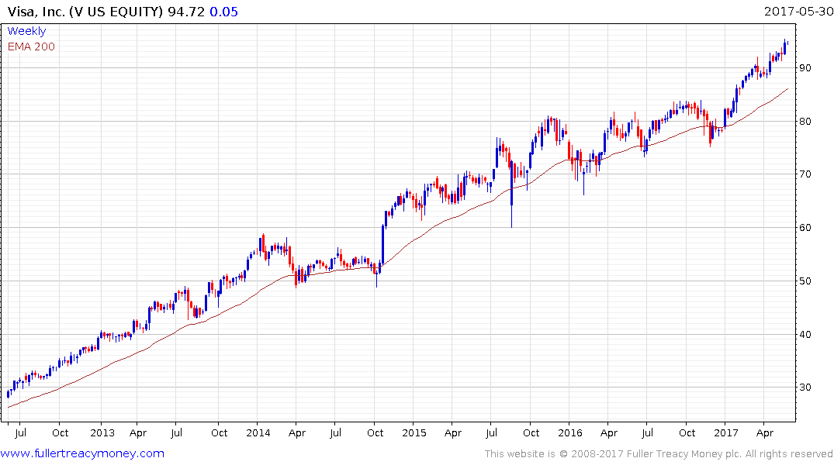Click the end of the red EMA 200 line
Image resolution: width=834 pixels, height=465 pixels.
coord(787,89)
